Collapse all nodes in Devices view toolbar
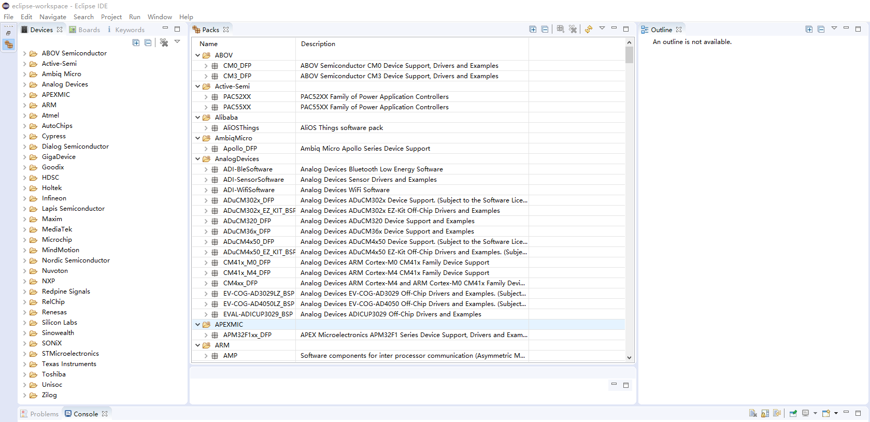 click(x=148, y=42)
